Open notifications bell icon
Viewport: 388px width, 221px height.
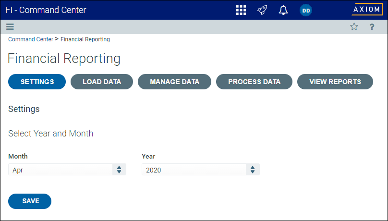pyautogui.click(x=283, y=10)
